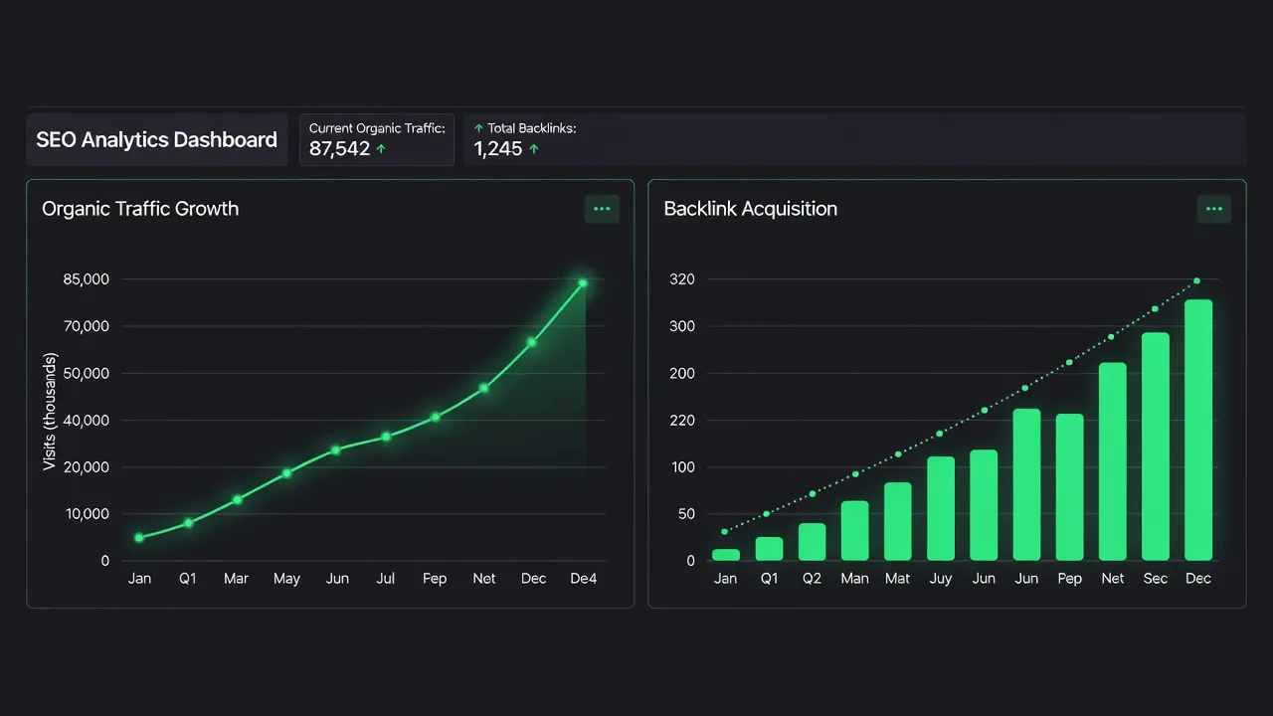Click the 20,000 y-axis label
This screenshot has height=716, width=1273.
coord(85,467)
